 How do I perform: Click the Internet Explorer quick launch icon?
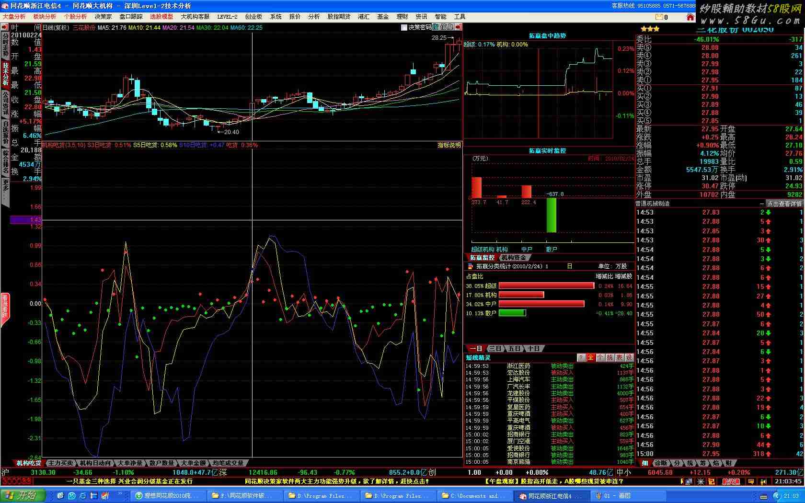pyautogui.click(x=83, y=495)
